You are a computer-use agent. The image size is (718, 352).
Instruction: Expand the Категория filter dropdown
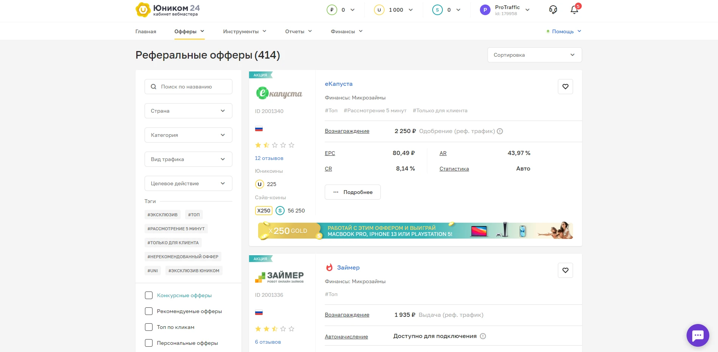click(x=188, y=135)
